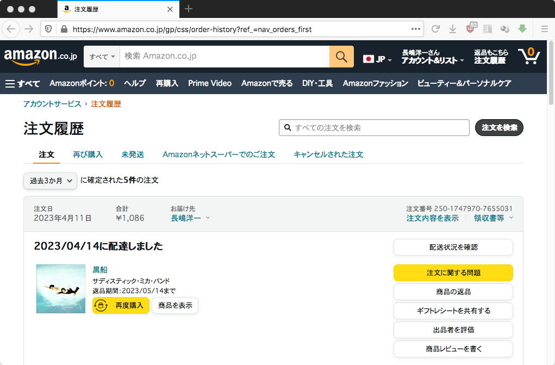Reload the page with the refresh icon

(435, 29)
